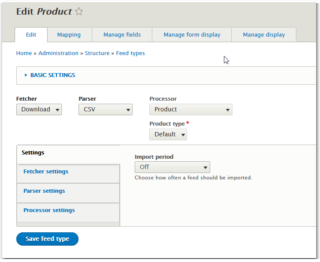Viewport: 320px width, 262px height.
Task: Open the Processor settings vertical tab
Action: click(68, 213)
